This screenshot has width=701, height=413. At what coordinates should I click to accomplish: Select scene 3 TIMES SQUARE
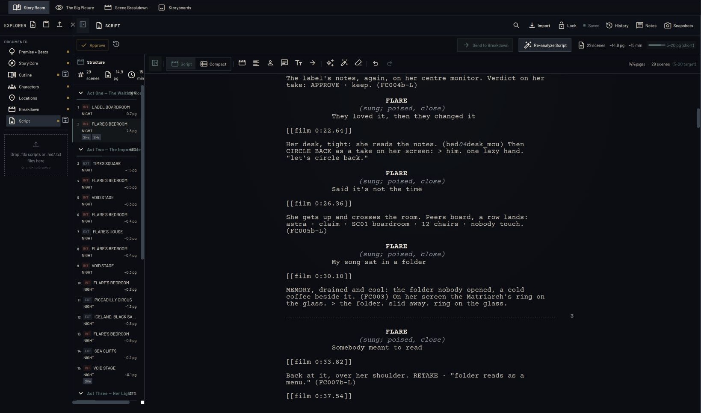[x=107, y=166]
